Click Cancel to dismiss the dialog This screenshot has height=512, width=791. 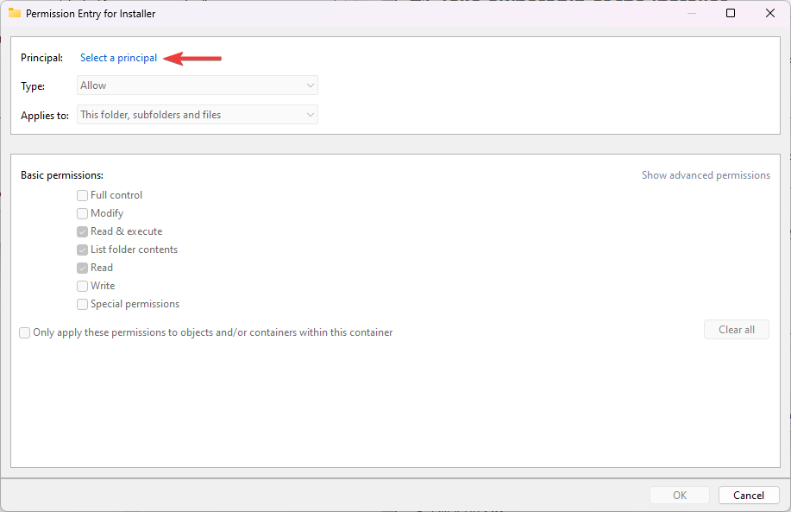point(749,496)
